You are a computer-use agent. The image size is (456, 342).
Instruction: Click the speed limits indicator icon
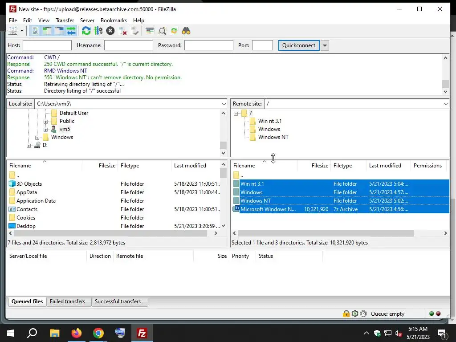pyautogui.click(x=363, y=313)
